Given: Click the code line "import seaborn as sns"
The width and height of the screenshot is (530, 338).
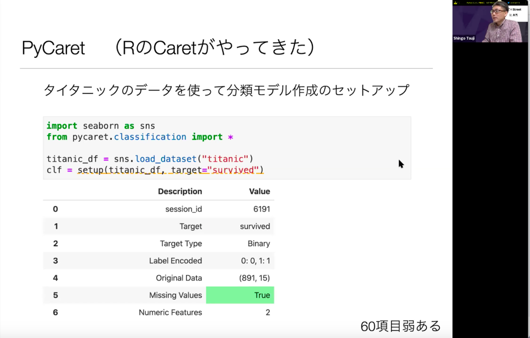Looking at the screenshot, I should 101,126.
